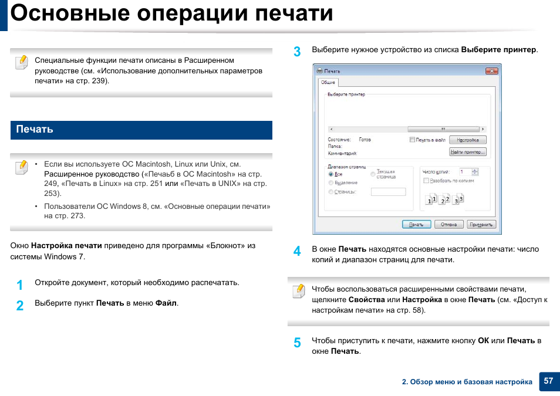
Task: Decrease the number of copies with the down arrow
Action: pyautogui.click(x=475, y=174)
